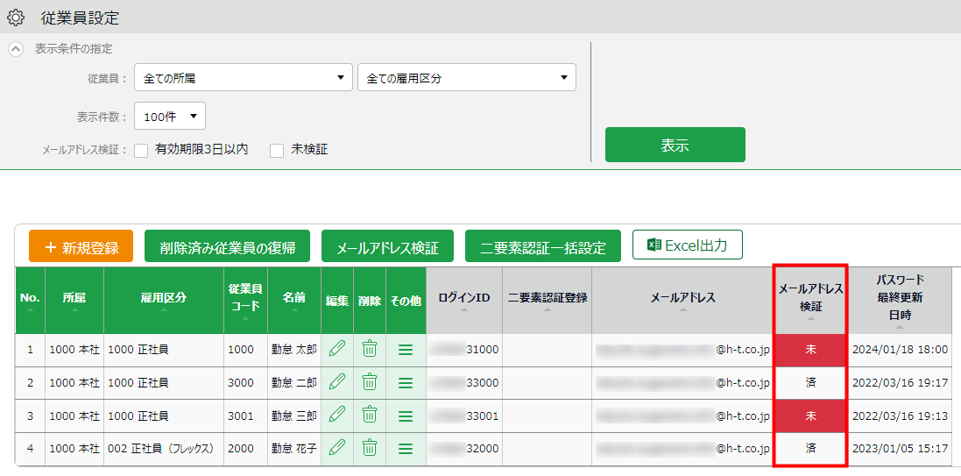Collapse the 表示条件の指定 section
The image size is (961, 476).
tap(16, 49)
